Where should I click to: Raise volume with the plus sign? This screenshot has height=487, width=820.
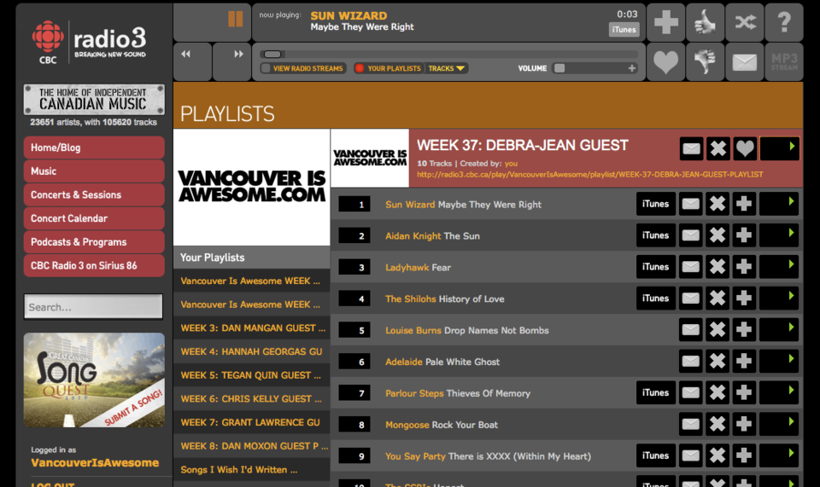tap(632, 68)
